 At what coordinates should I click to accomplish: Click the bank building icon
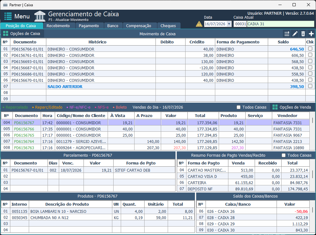(x=40, y=16)
